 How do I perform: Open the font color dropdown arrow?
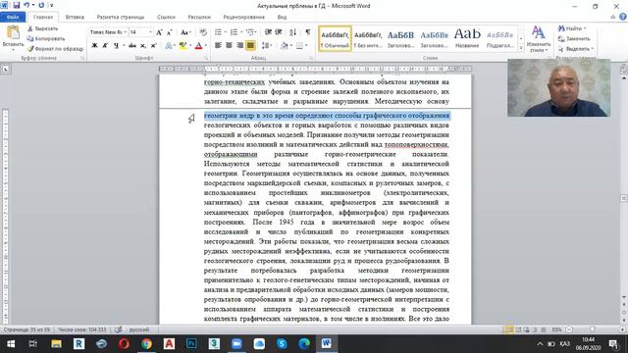206,46
